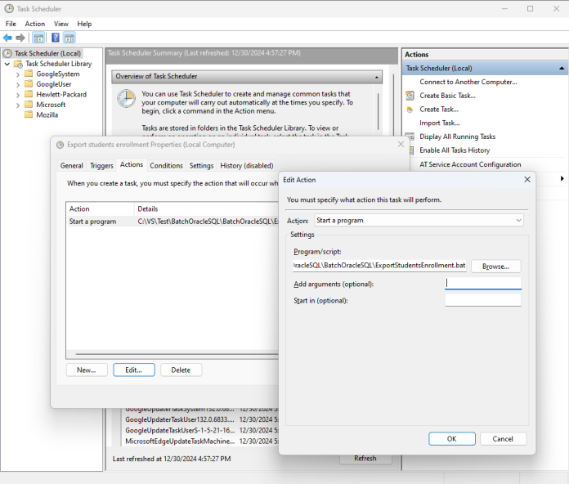Screen dimensions: 569x484
Task: Click the Browse... button
Action: point(495,267)
